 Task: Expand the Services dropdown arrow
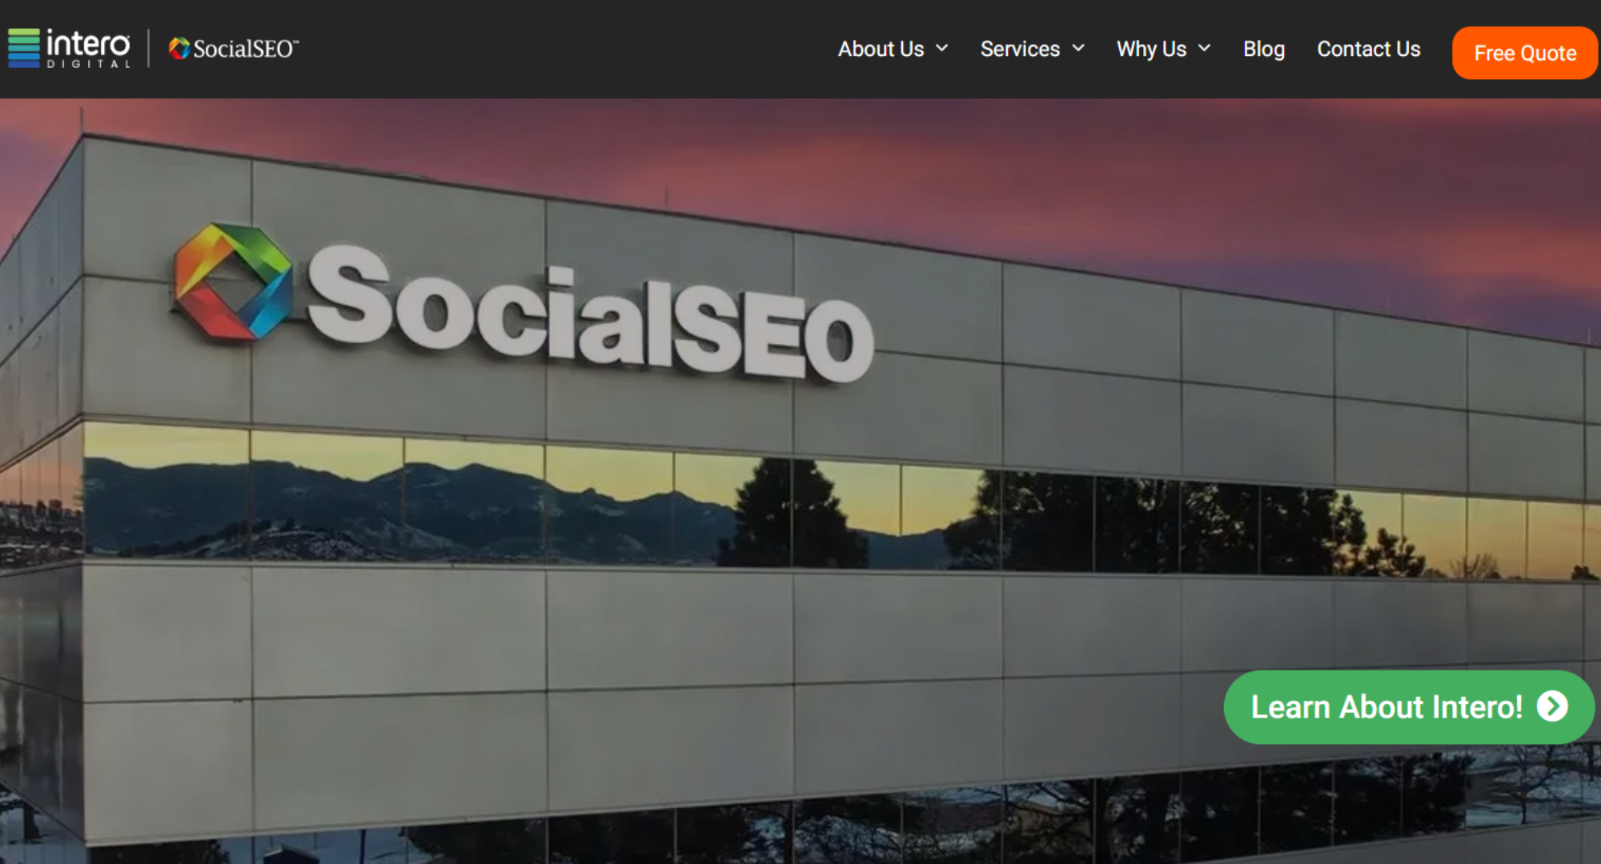1078,48
